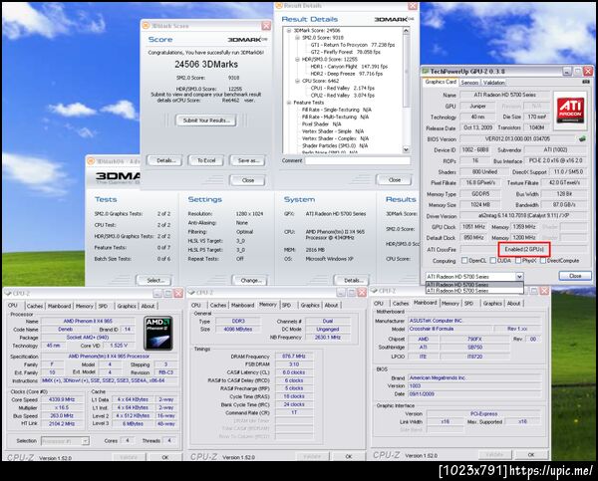Click the Comment input field
This screenshot has width=598, height=481.
358,160
